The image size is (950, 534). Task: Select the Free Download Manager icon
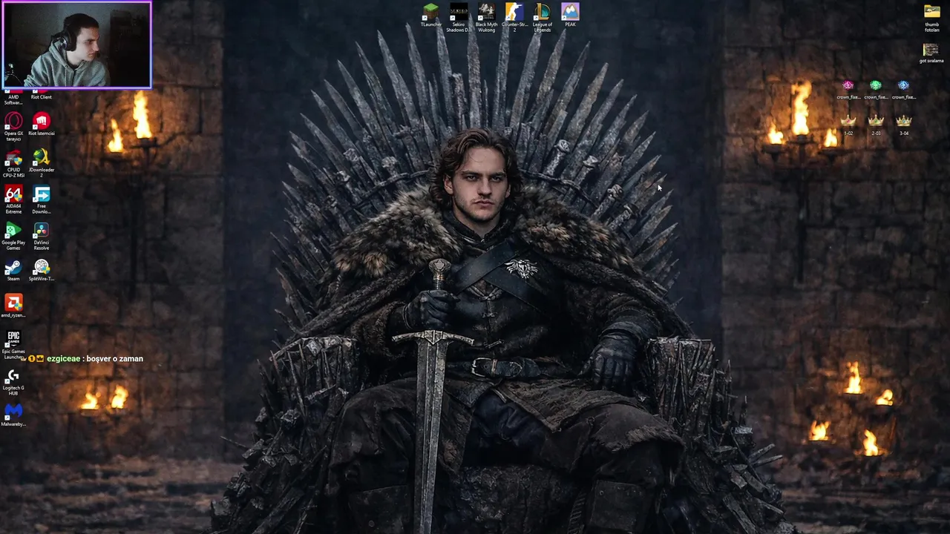click(x=42, y=200)
